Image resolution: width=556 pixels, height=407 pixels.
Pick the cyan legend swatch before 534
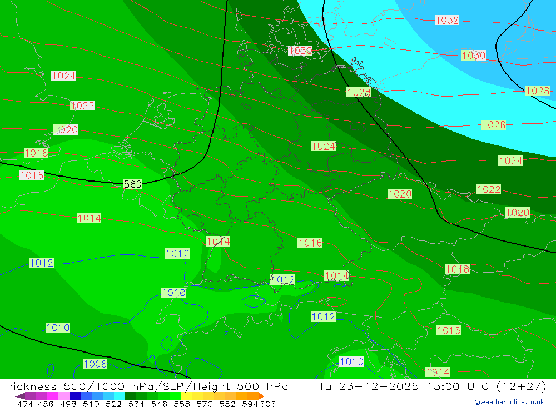pyautogui.click(x=120, y=396)
